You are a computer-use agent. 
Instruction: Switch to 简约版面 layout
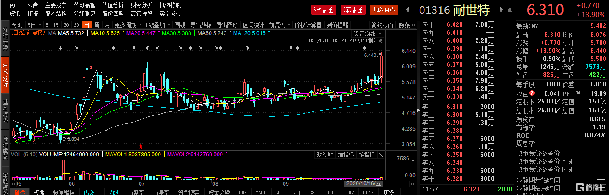[x=382, y=25]
